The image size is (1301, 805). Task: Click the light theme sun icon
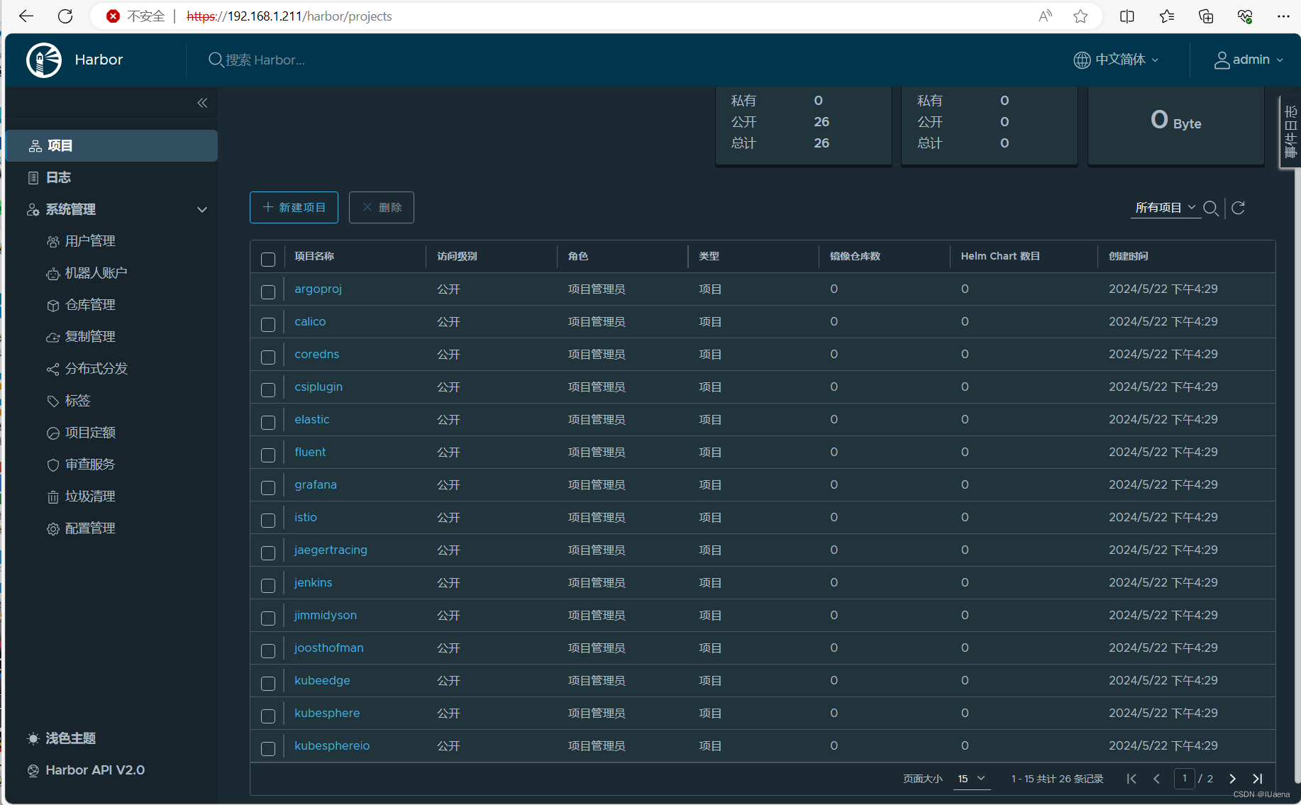(x=33, y=738)
